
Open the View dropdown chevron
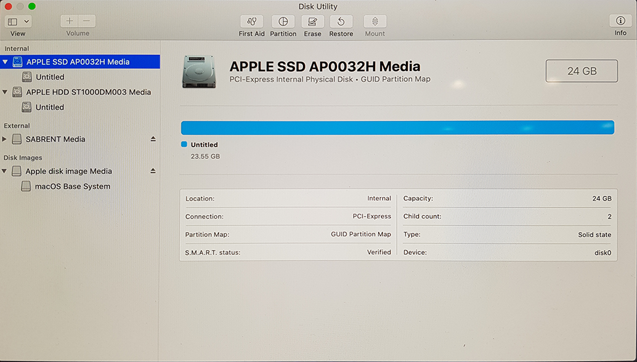point(26,22)
